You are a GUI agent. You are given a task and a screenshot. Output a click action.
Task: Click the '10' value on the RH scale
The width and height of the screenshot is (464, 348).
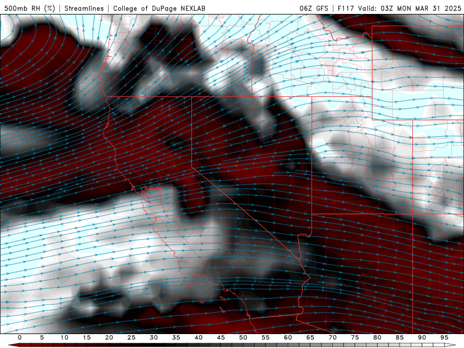[x=64, y=338]
